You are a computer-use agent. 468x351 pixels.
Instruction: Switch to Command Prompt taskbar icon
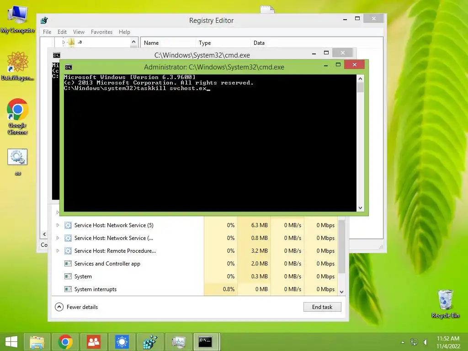pos(206,342)
